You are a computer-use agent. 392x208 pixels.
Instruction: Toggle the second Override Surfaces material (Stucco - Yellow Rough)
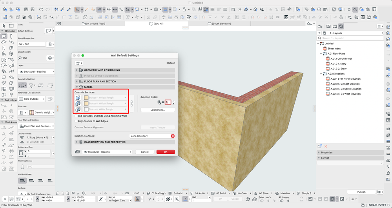point(105,104)
